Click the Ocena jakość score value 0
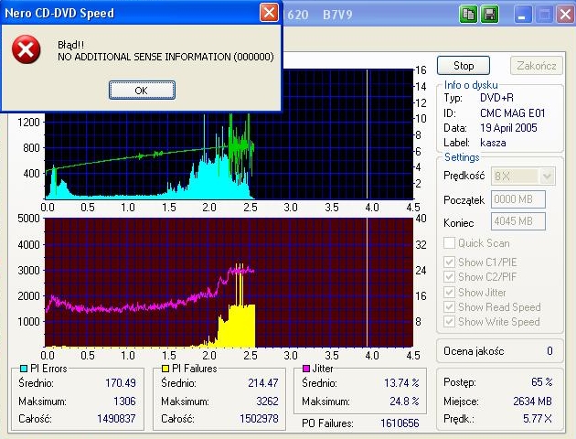 [549, 351]
